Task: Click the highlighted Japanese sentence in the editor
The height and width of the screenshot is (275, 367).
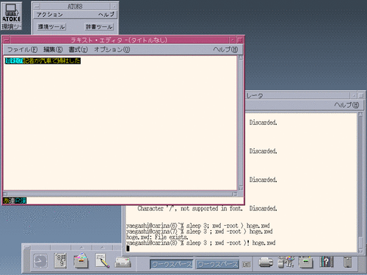Action: point(43,61)
